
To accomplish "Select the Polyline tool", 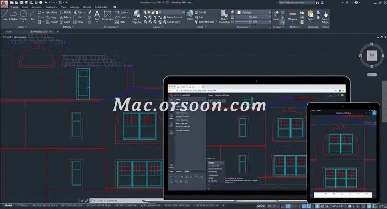I will point(13,15).
